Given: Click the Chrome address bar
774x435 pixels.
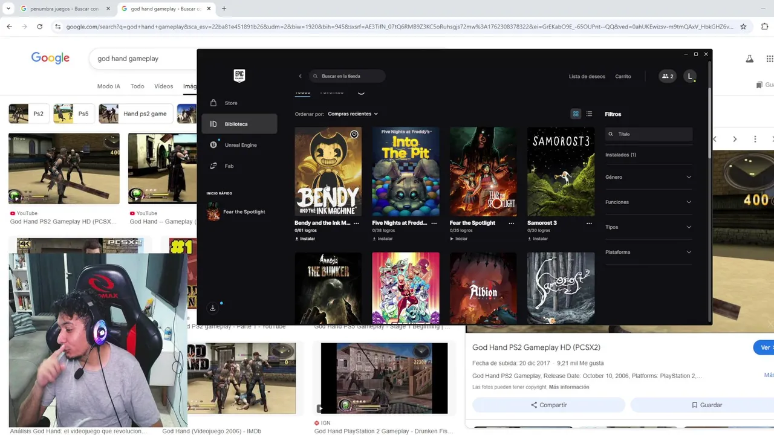Looking at the screenshot, I should coord(400,27).
